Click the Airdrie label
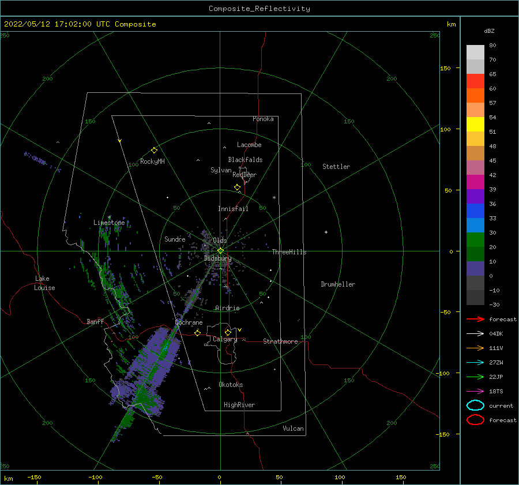Image resolution: width=519 pixels, height=485 pixels. (227, 308)
